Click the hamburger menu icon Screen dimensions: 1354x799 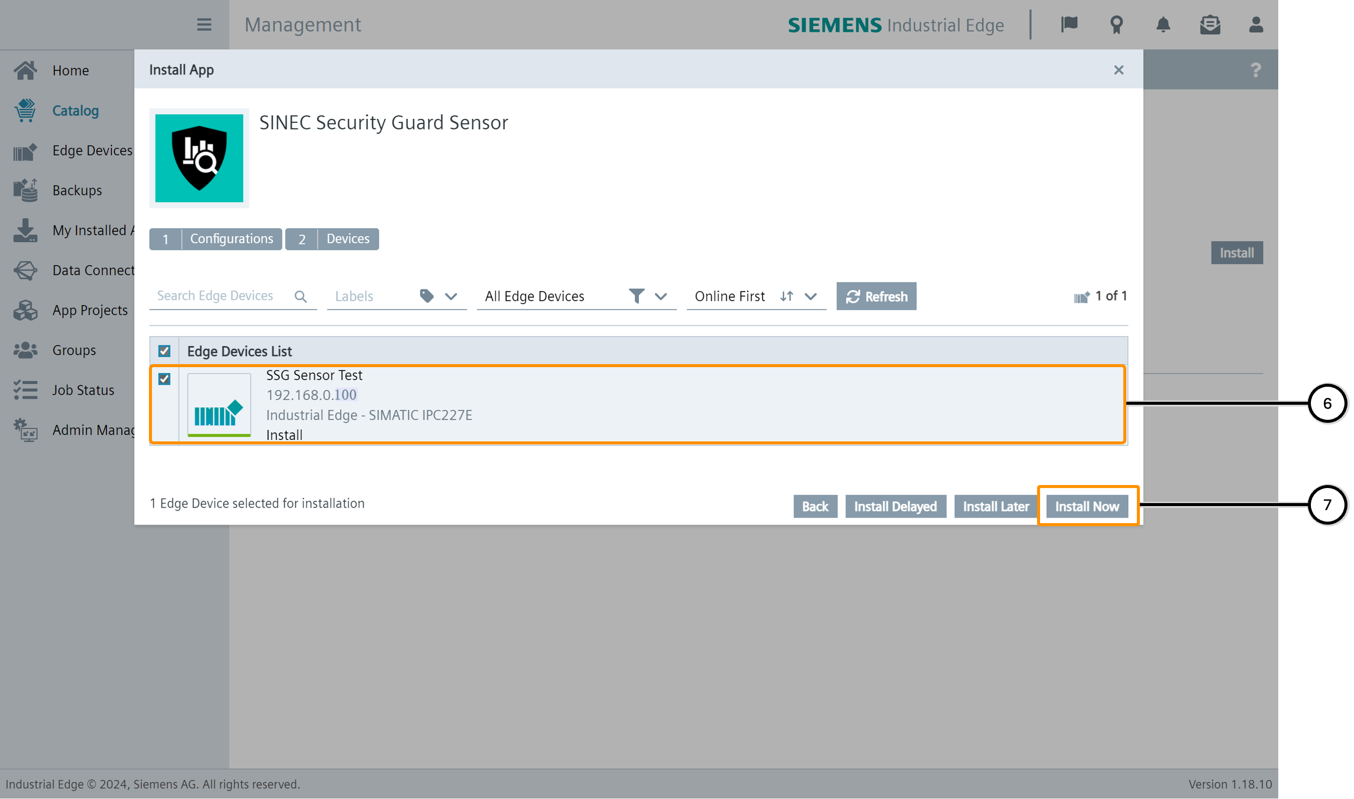[204, 25]
